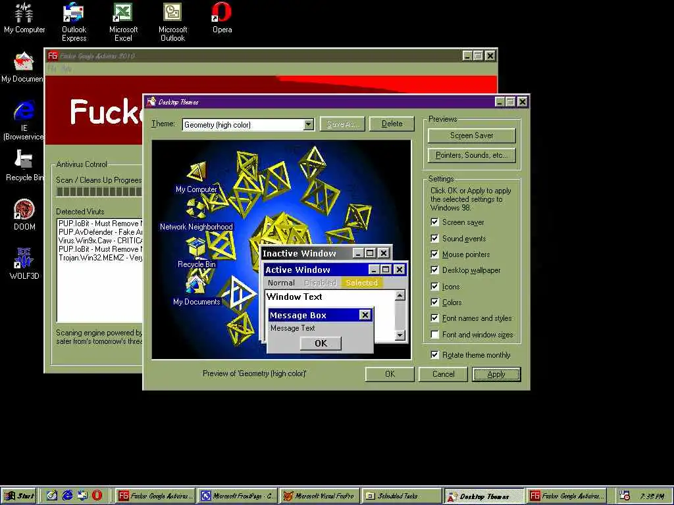Click the Normal item in preview menu
Image resolution: width=674 pixels, height=505 pixels.
click(281, 283)
